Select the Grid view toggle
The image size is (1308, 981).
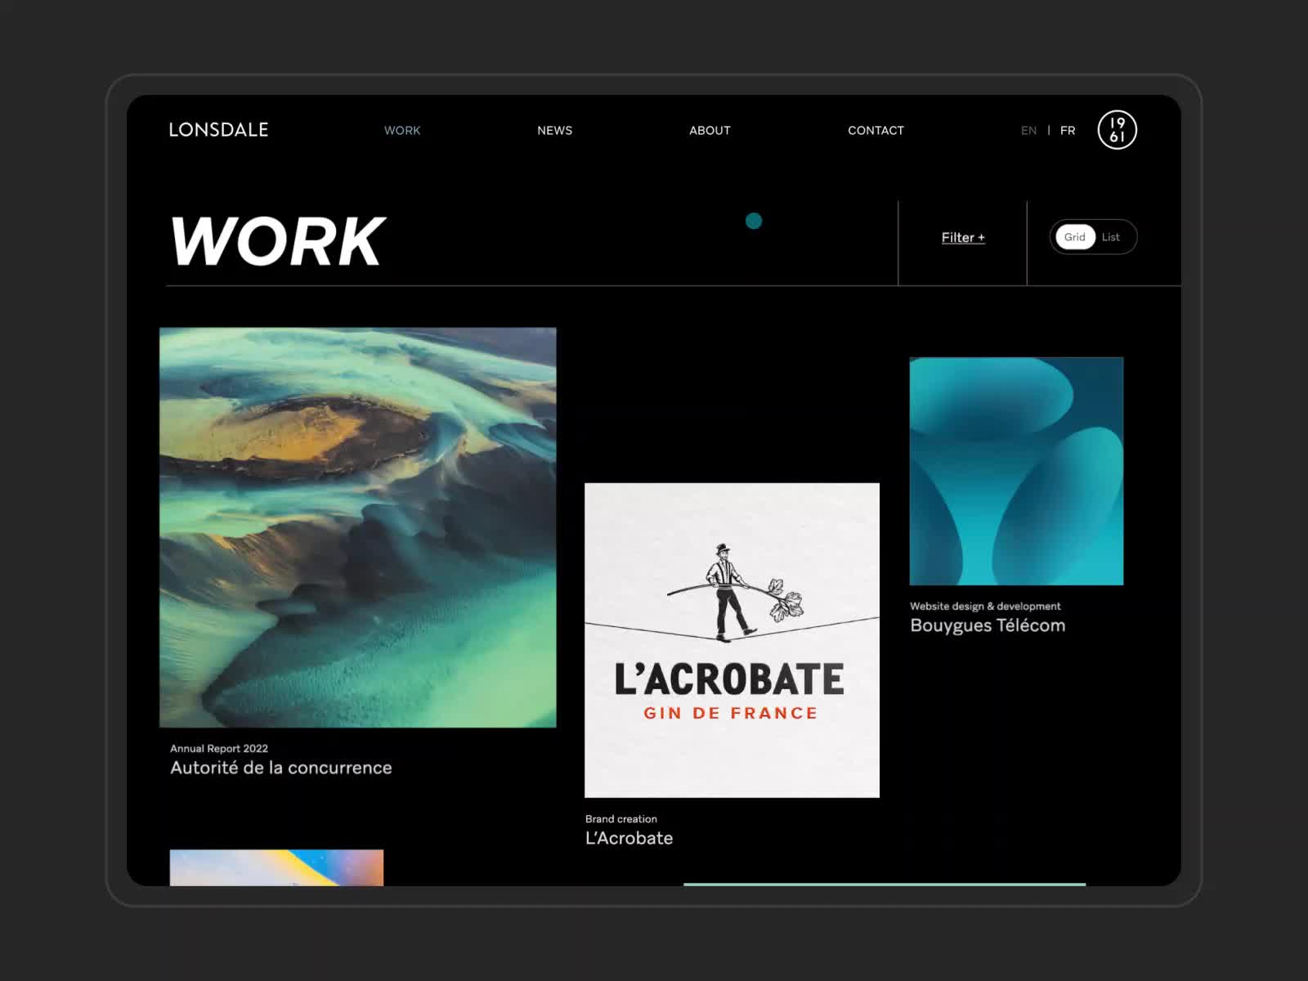(1075, 237)
